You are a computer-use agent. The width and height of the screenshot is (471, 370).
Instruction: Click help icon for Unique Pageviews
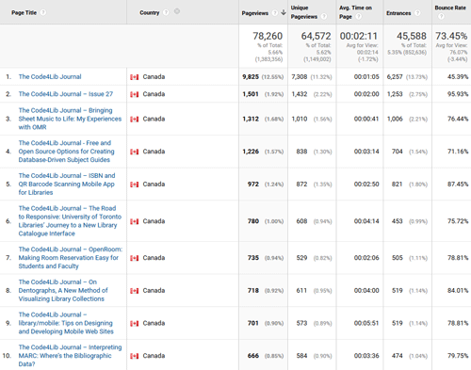tap(324, 16)
